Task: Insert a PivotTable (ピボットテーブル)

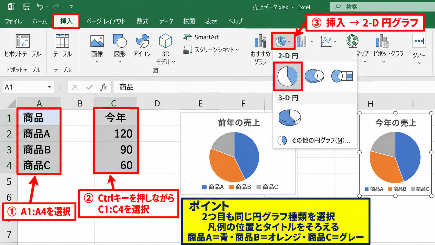Action: pyautogui.click(x=23, y=46)
